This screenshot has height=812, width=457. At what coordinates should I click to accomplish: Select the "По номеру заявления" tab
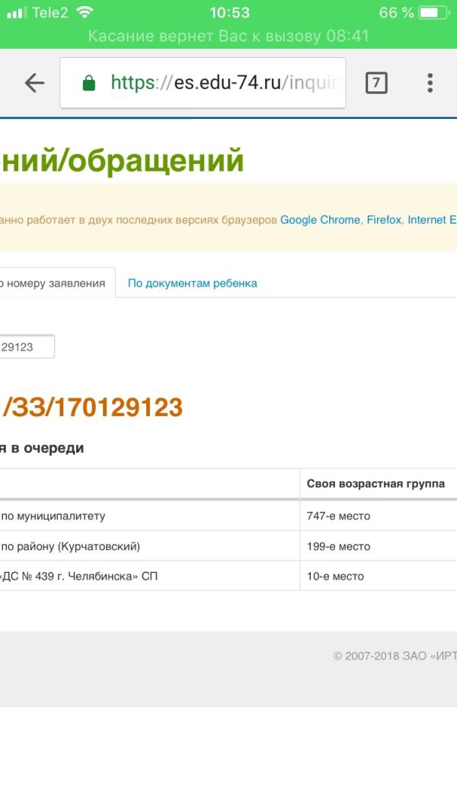tap(53, 283)
